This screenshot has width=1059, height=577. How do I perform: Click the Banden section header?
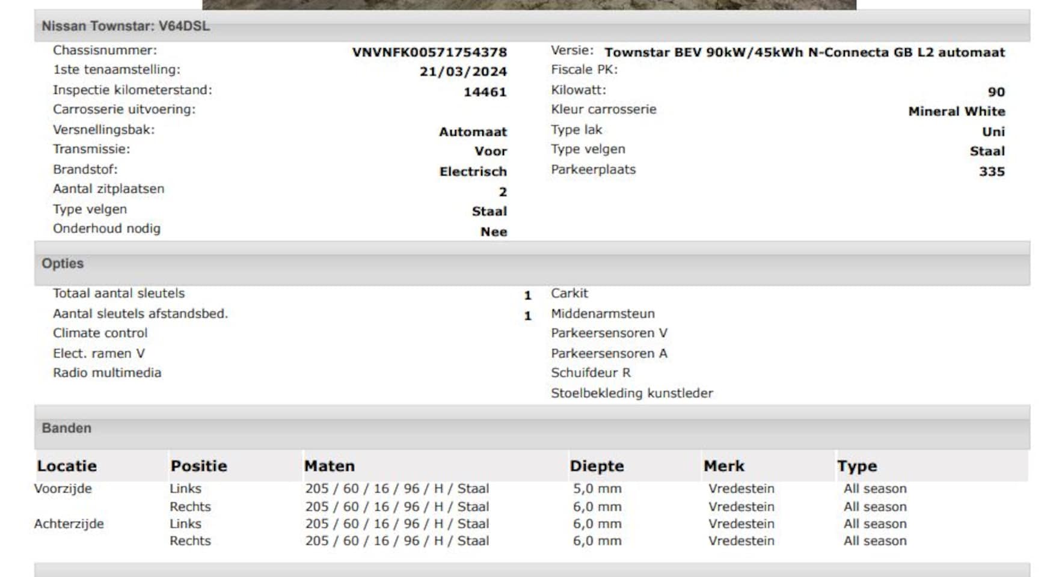tap(67, 429)
